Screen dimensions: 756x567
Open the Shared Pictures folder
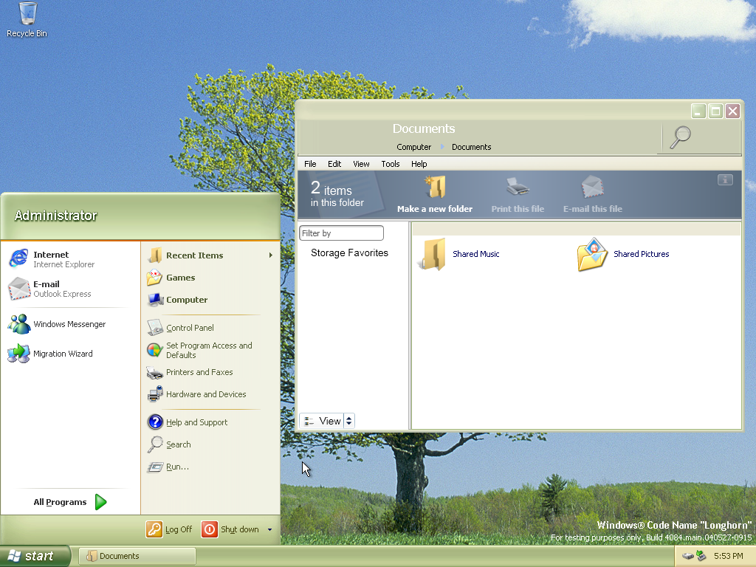coord(592,254)
